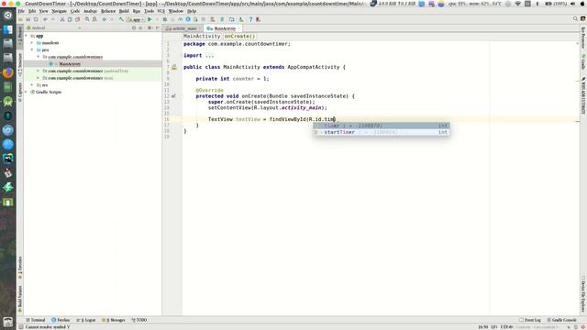Click the Finder icon in the dock
Viewport: 587px width, 330px height.
(8, 29)
